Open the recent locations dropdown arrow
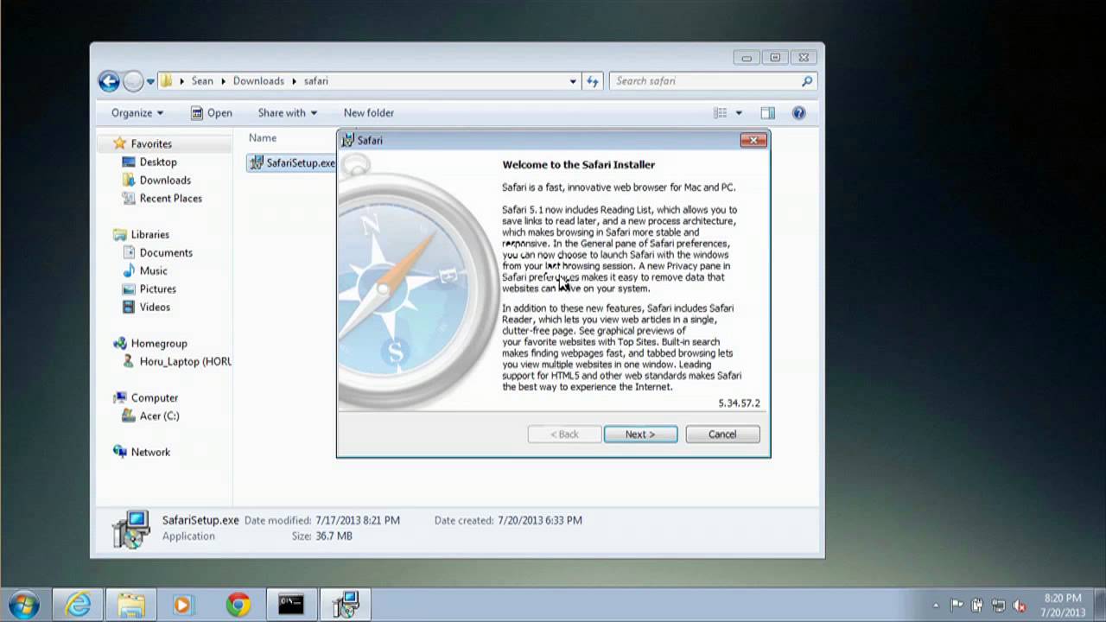Screen dimensions: 1106x622 tap(150, 81)
